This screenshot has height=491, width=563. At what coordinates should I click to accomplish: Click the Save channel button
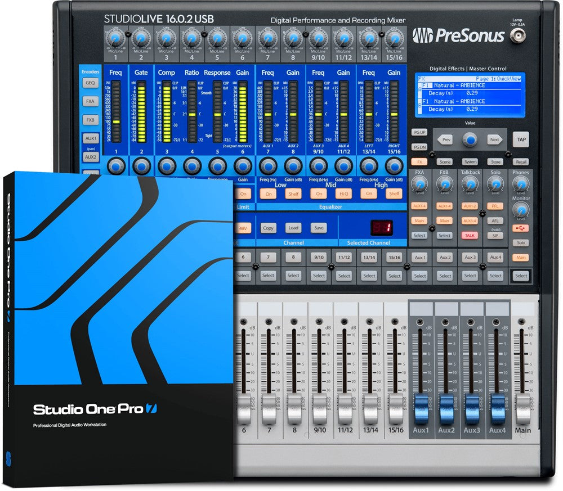[319, 228]
